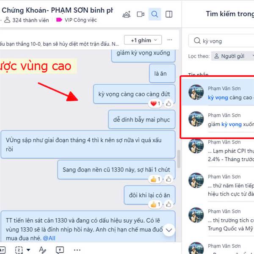
Task: Open 'Người gửi' sender filter dropdown
Action: tap(233, 56)
